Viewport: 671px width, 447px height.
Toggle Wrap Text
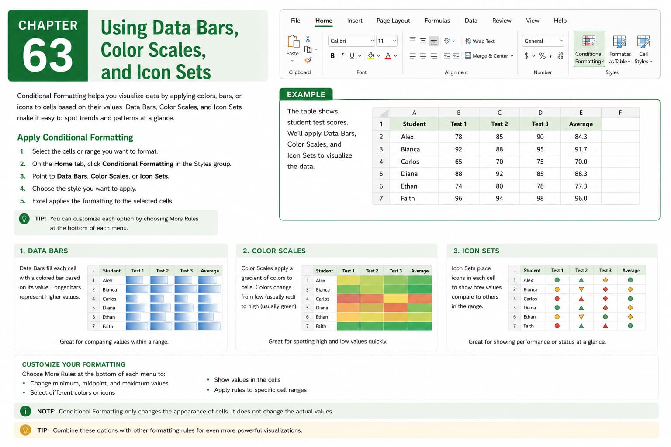(x=480, y=41)
